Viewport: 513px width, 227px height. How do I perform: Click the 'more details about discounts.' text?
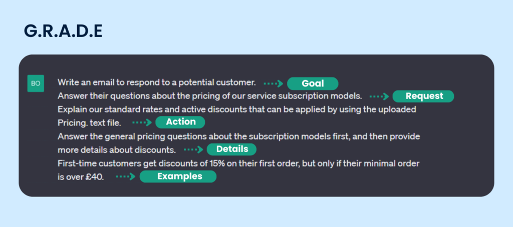coord(116,149)
